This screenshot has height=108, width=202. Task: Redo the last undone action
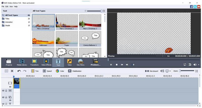click(x=24, y=71)
